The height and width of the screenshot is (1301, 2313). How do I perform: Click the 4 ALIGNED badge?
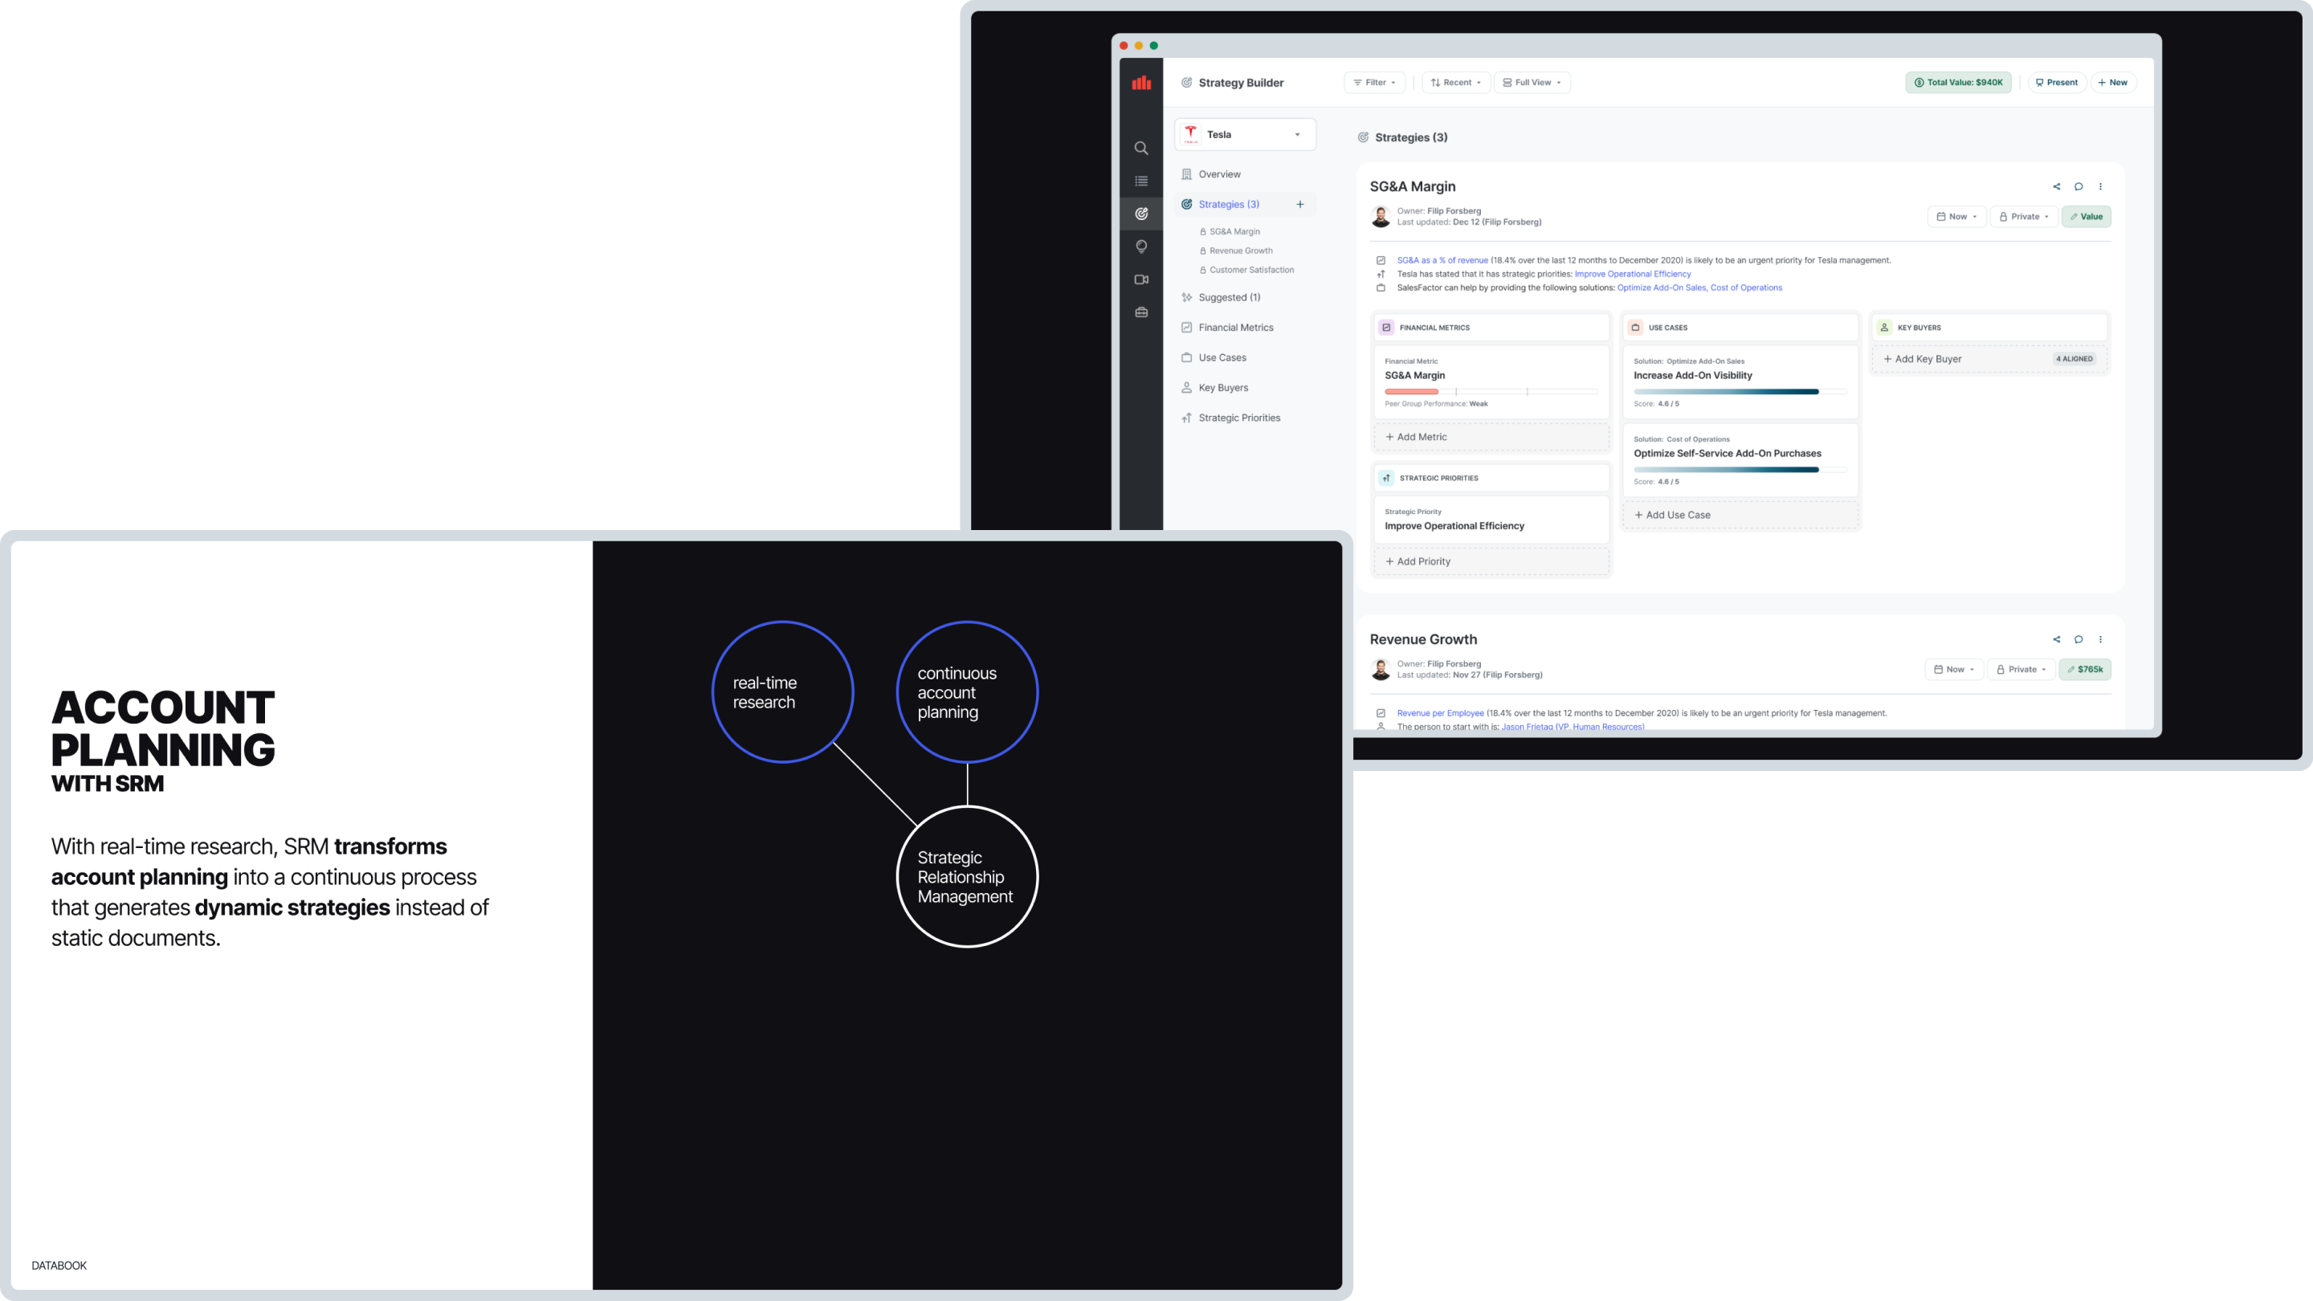(x=2074, y=359)
